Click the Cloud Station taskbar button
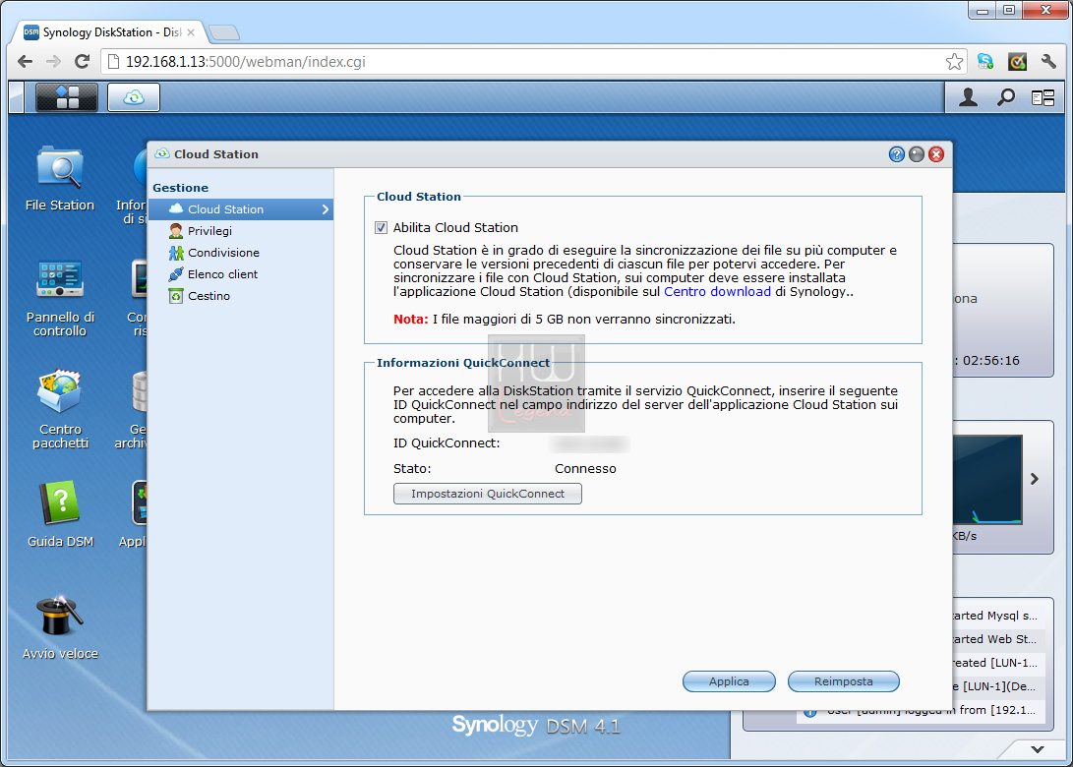 (134, 97)
